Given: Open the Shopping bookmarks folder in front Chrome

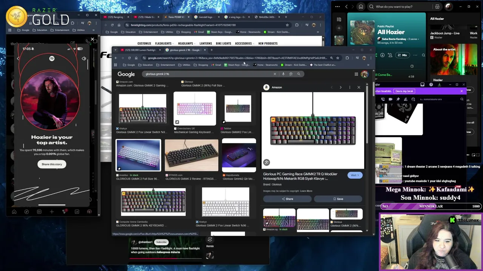Looking at the screenshot, I should 201,65.
